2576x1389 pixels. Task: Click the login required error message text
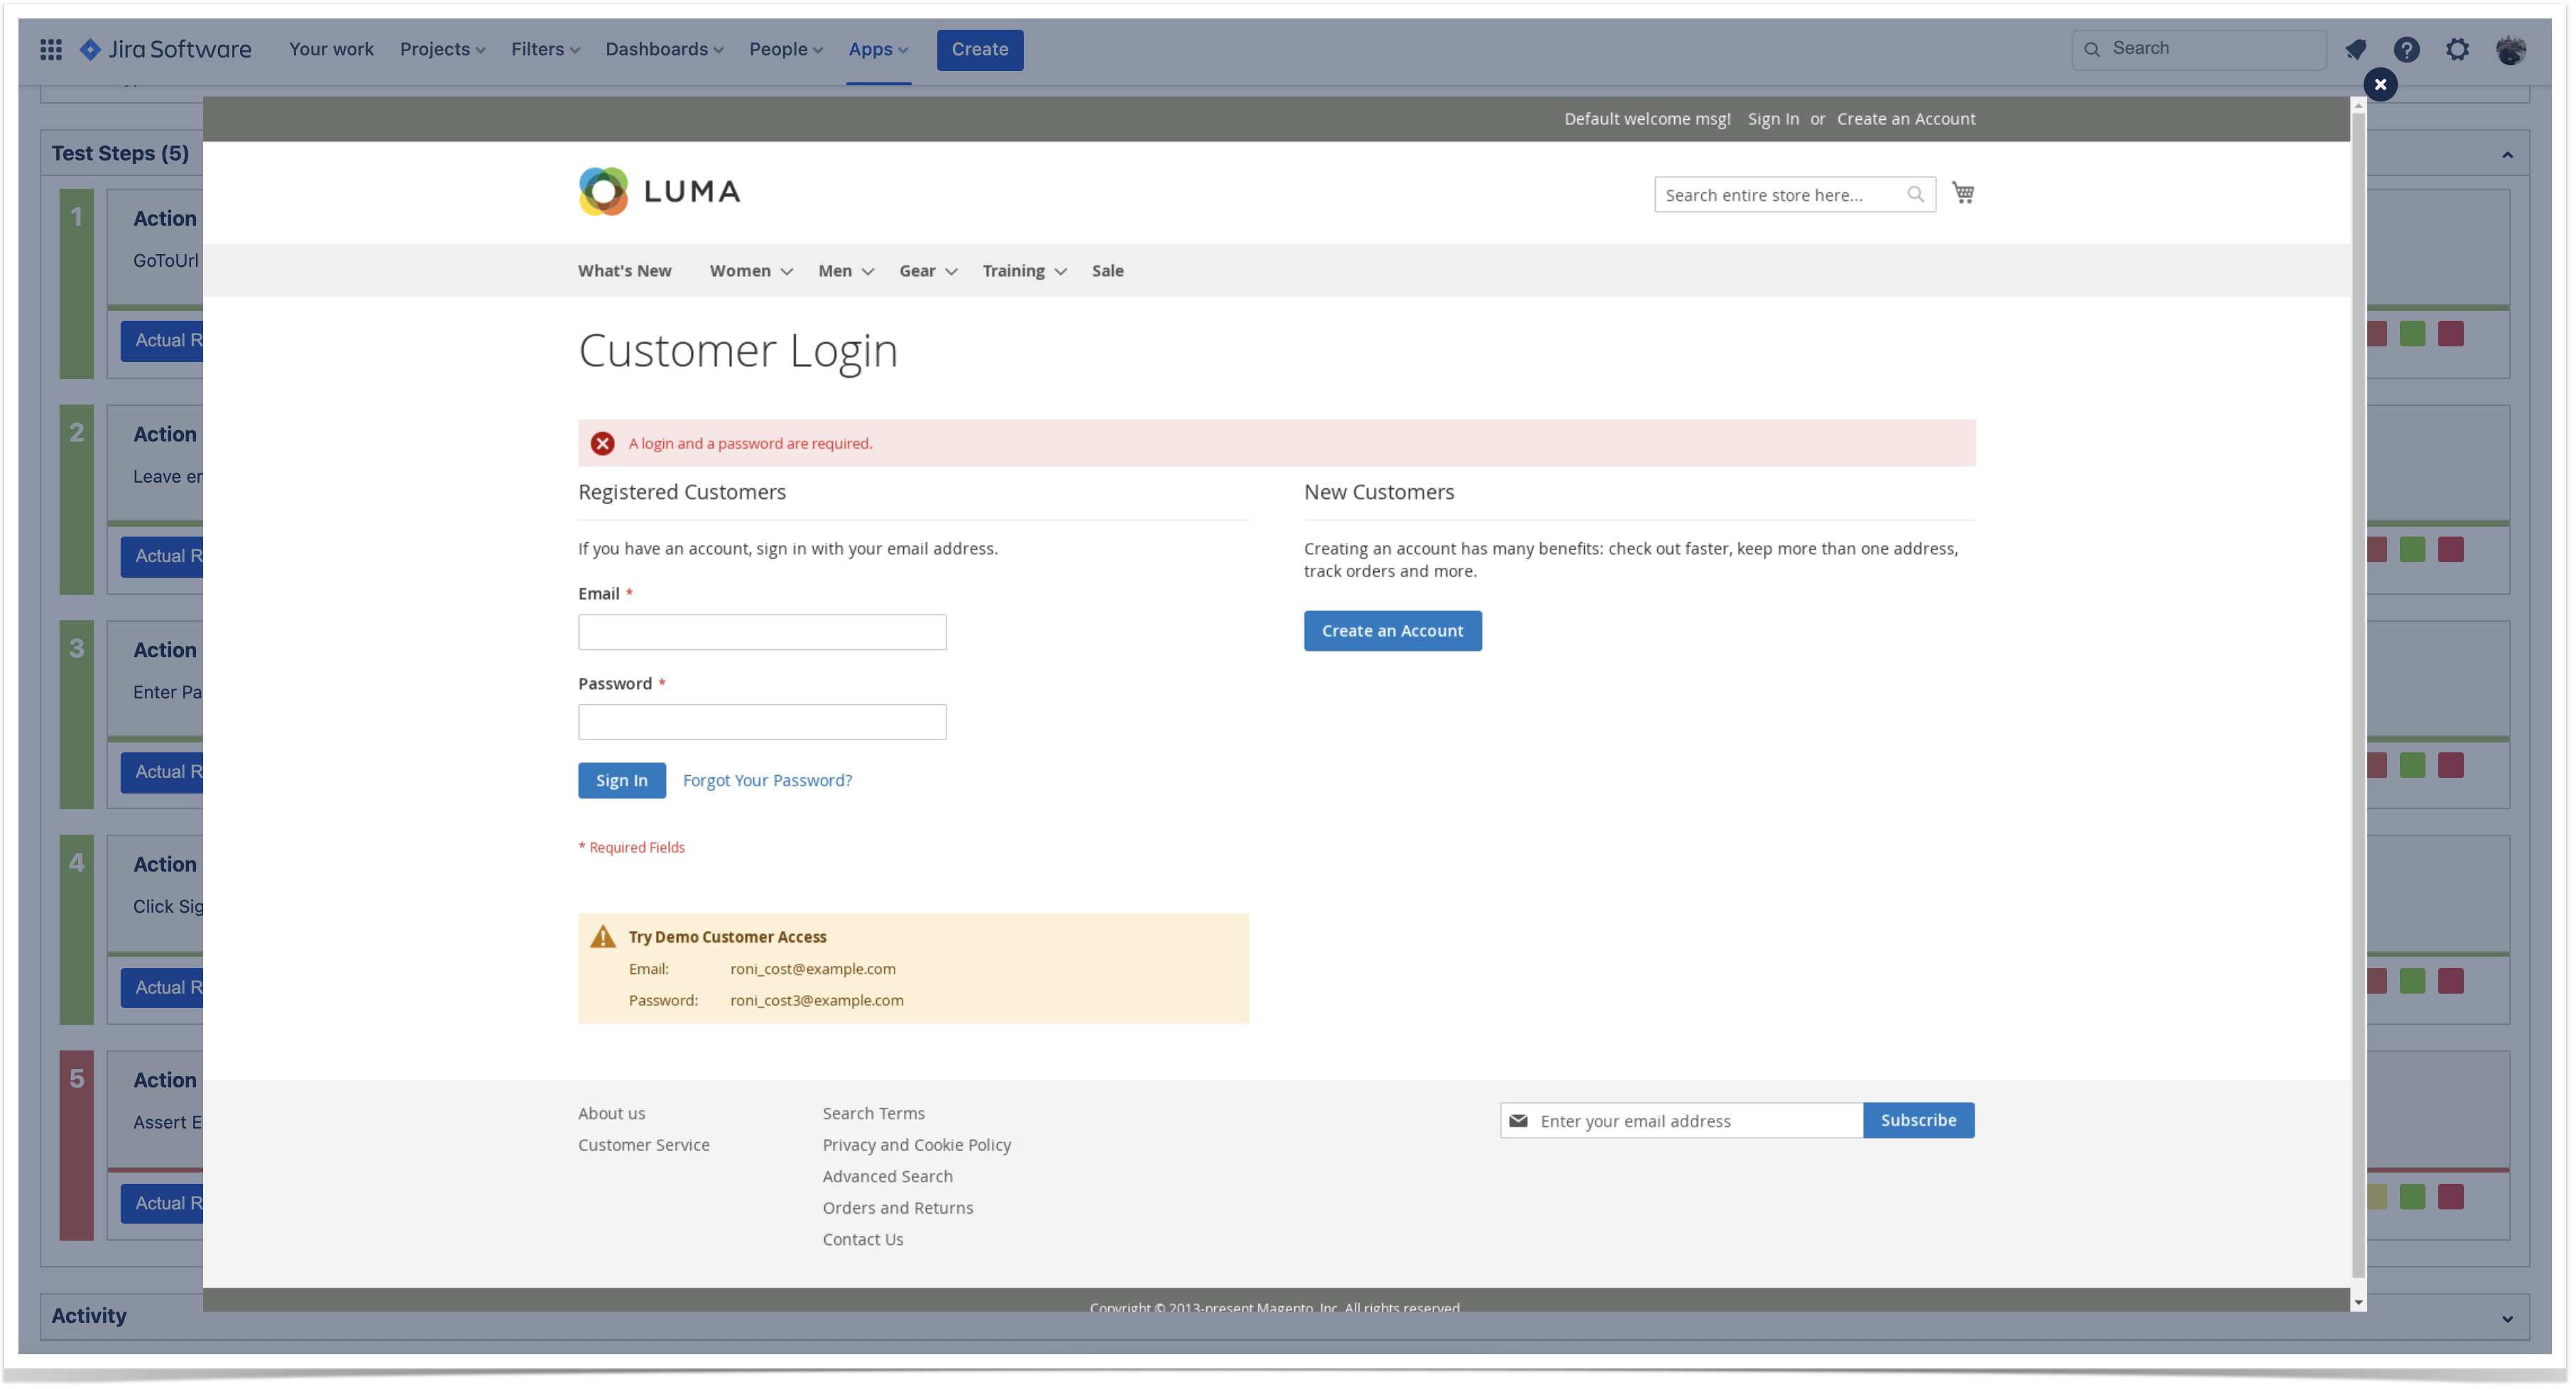(x=750, y=444)
